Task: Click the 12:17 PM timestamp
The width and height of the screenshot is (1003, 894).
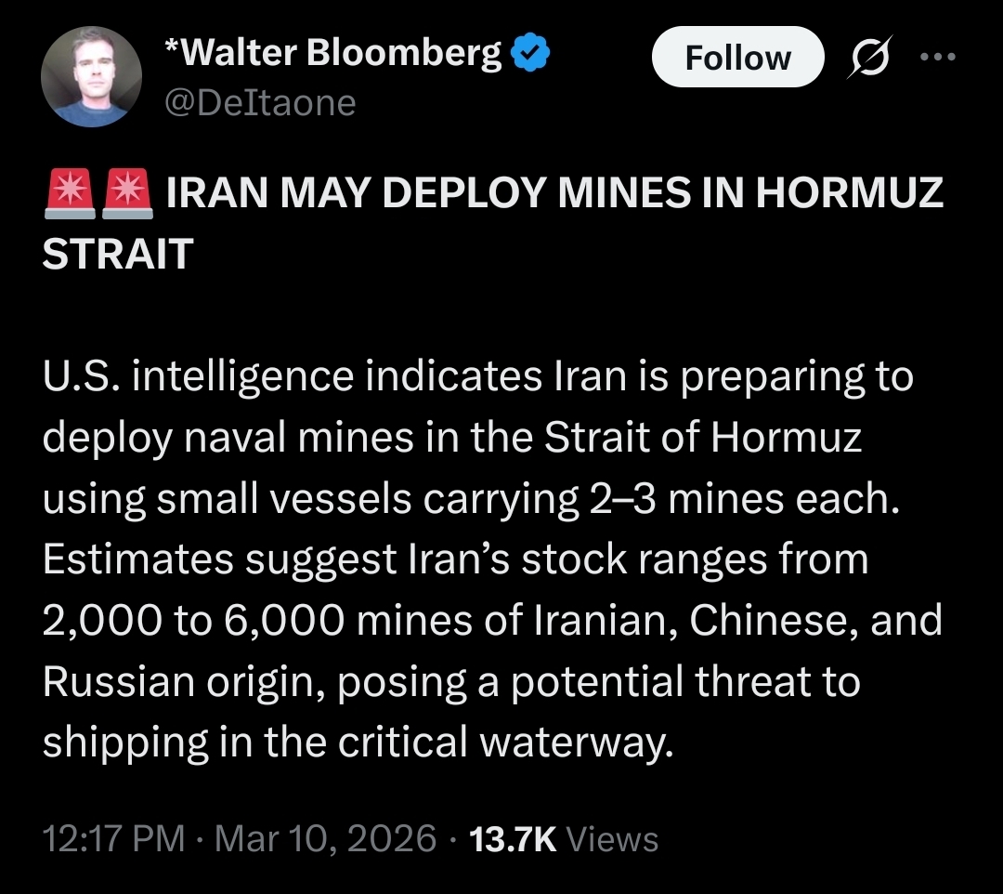Action: (113, 838)
